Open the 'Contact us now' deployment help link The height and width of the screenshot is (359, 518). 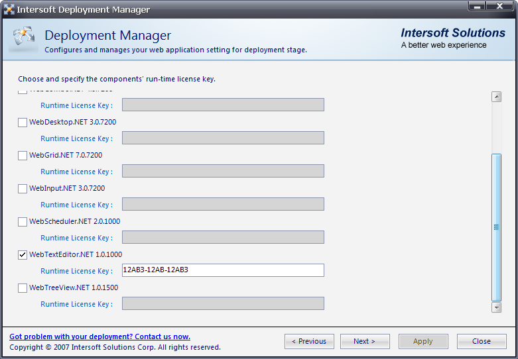tap(99, 336)
